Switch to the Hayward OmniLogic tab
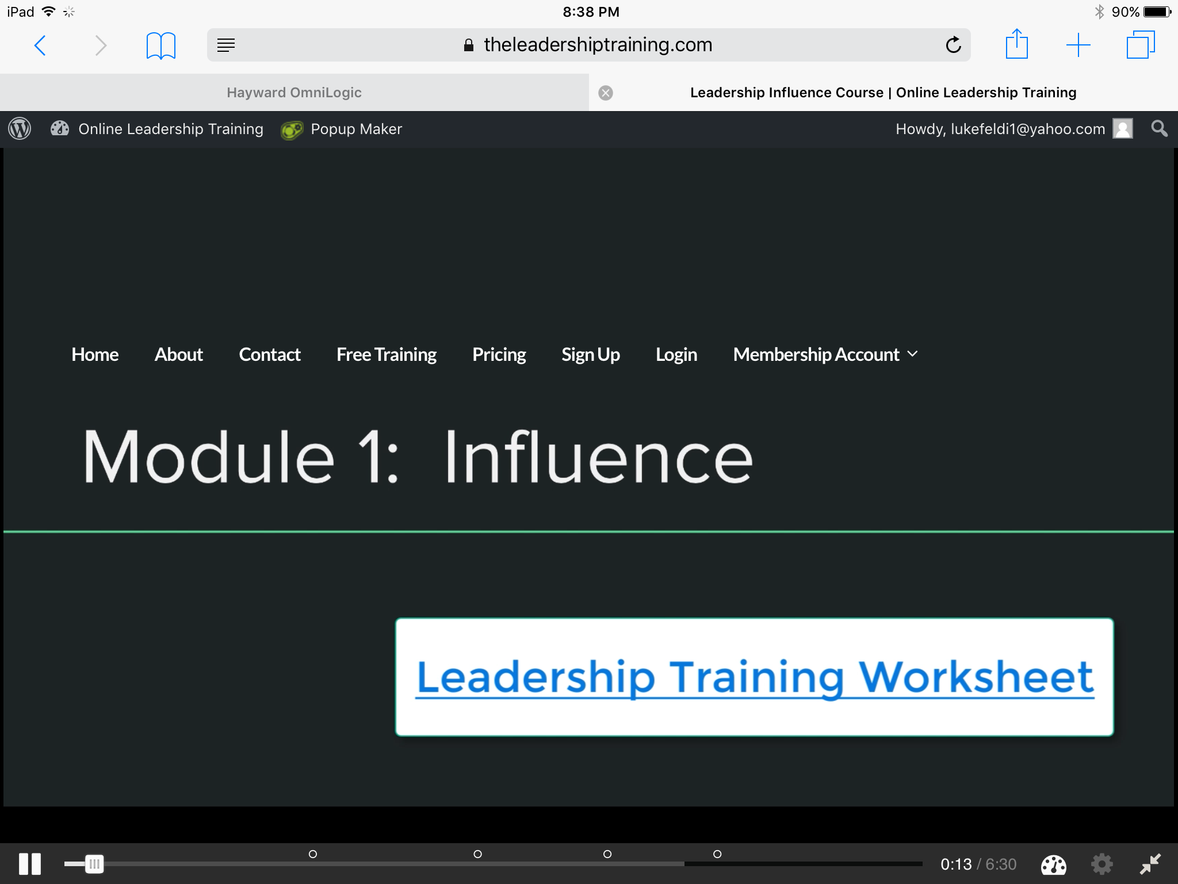Image resolution: width=1178 pixels, height=884 pixels. click(294, 93)
